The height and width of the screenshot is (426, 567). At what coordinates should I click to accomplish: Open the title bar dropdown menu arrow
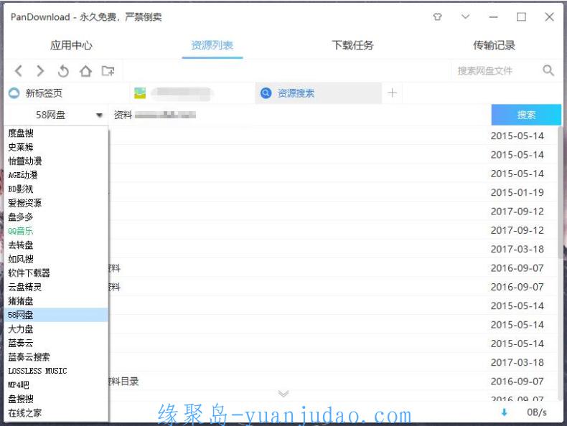(x=465, y=16)
